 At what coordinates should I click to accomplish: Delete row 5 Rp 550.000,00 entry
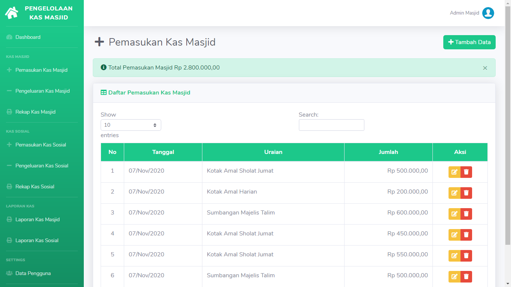(x=466, y=256)
